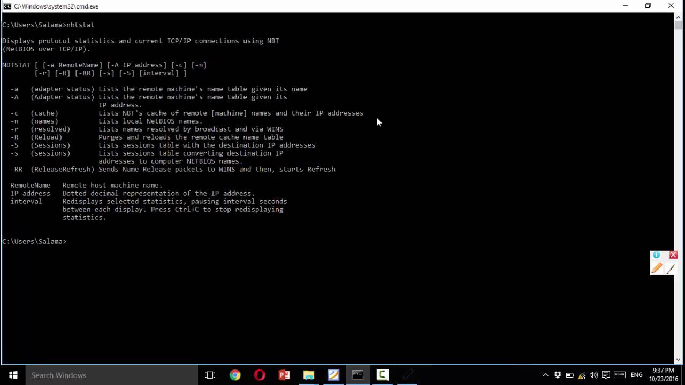The image size is (685, 385).
Task: Open the Wi-Fi network tray icon
Action: click(x=582, y=375)
